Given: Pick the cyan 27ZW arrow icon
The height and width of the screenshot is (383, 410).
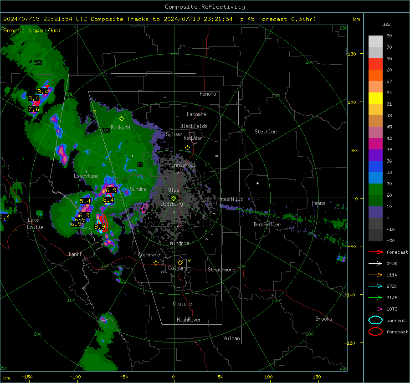Looking at the screenshot, I should [375, 286].
